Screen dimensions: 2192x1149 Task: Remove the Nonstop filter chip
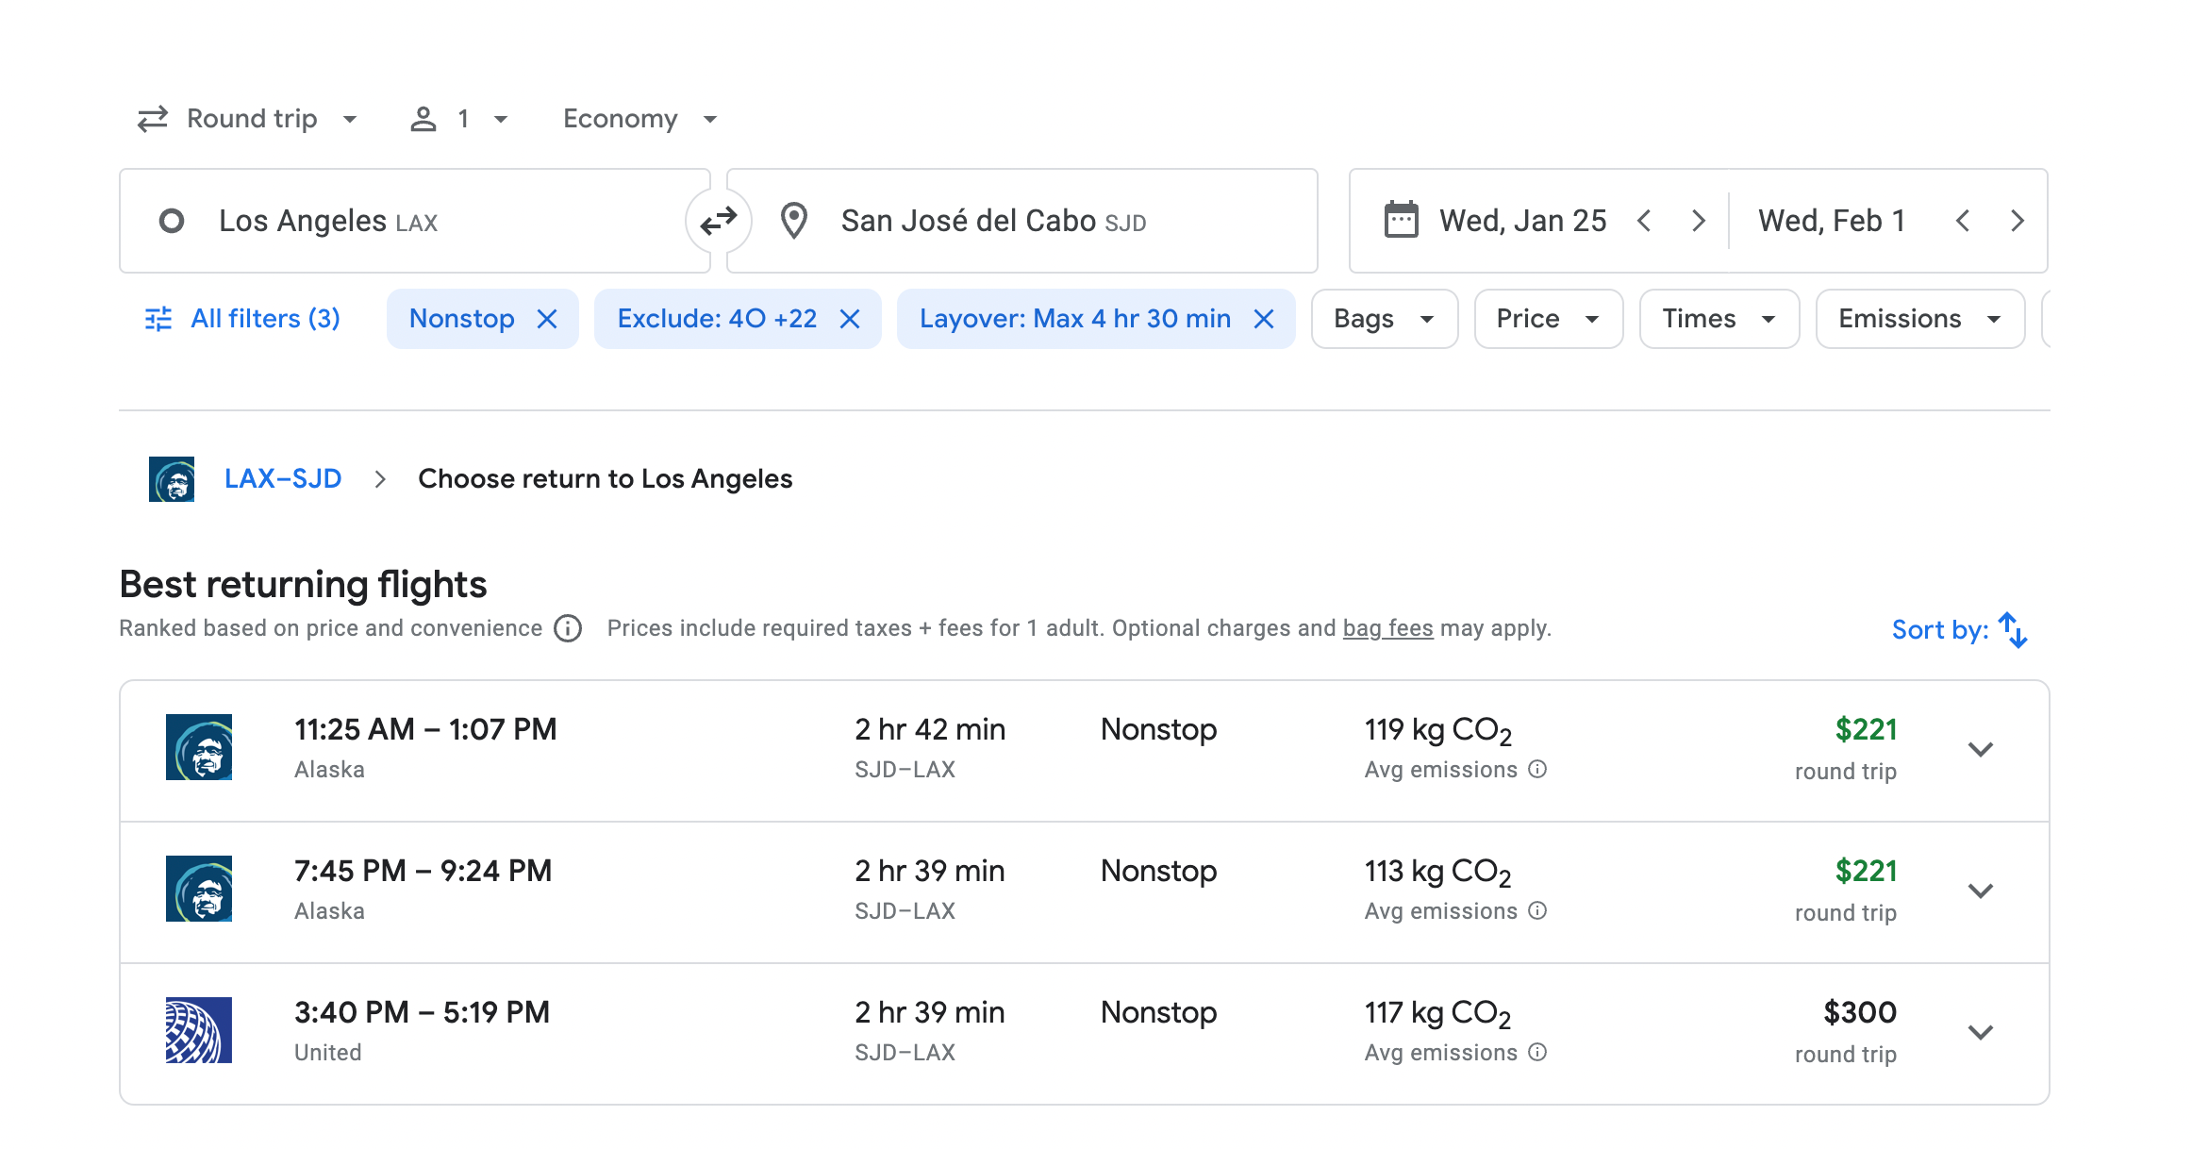[x=547, y=320]
